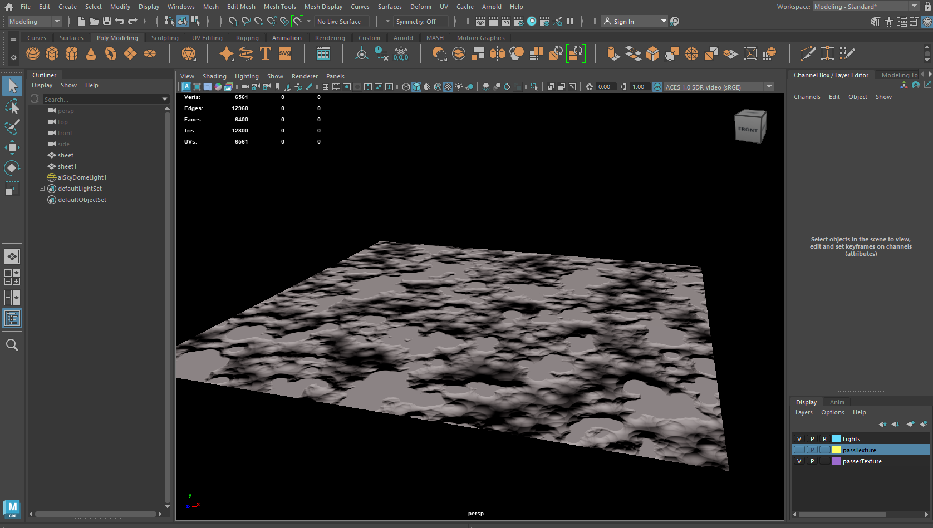933x528 pixels.
Task: Select the polygon Type tool on the shelf
Action: (x=266, y=53)
